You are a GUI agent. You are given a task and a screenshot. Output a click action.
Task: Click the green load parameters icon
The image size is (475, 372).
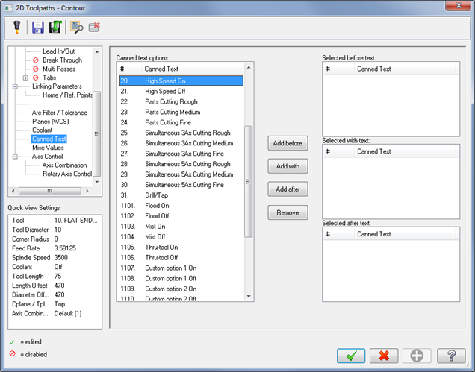[x=55, y=27]
